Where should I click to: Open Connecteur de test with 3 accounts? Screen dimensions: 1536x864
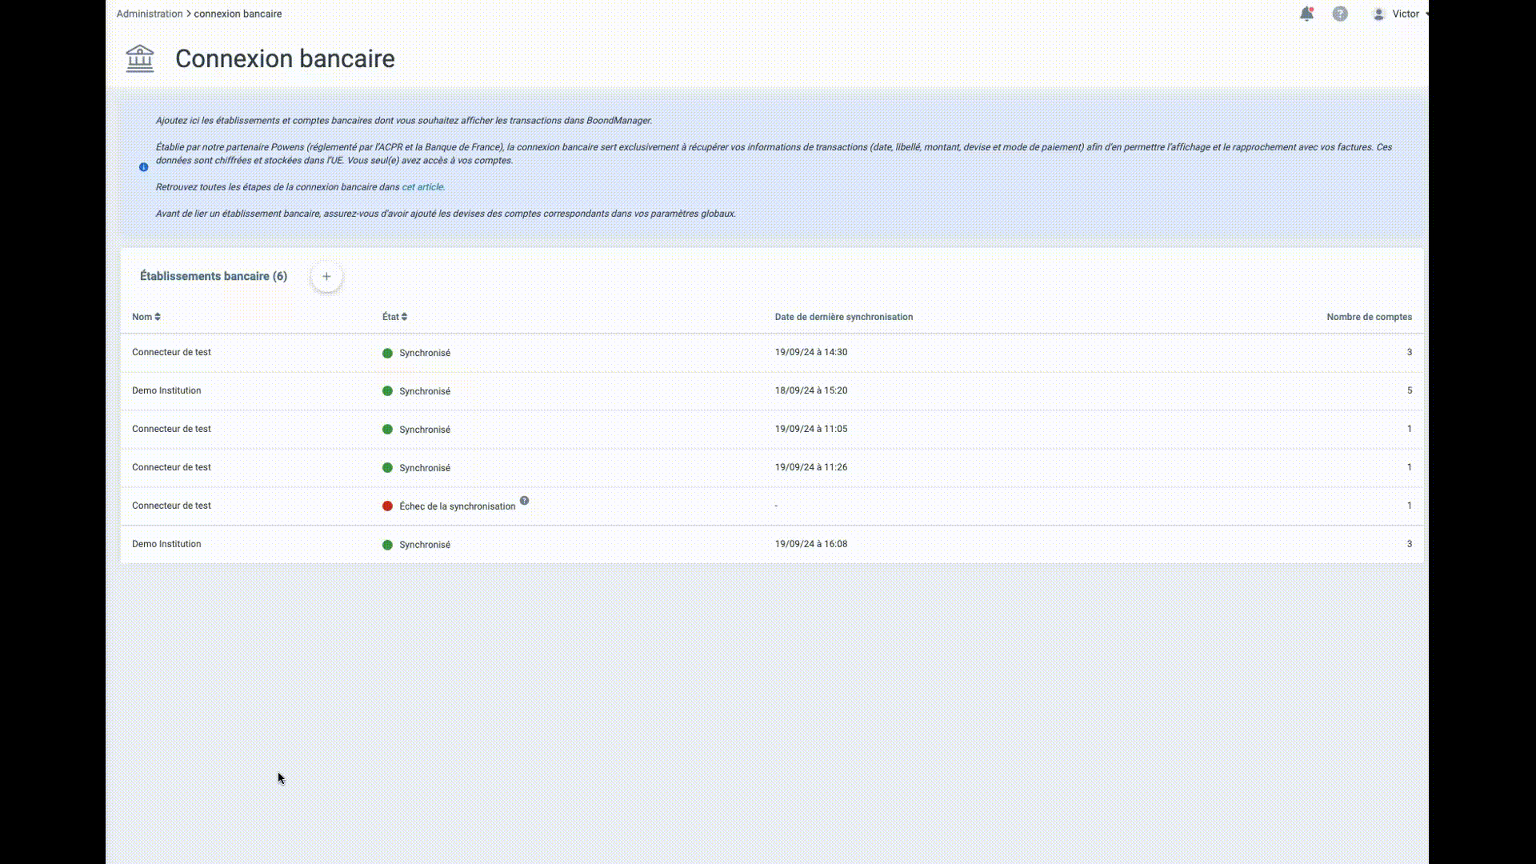pos(171,352)
